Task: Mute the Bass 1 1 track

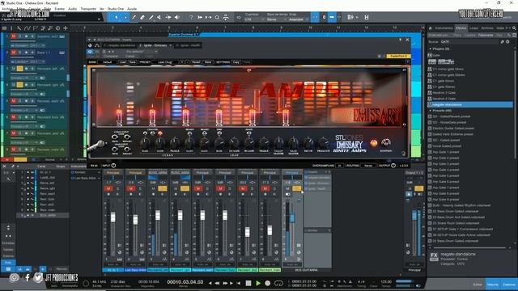Action: pos(14,53)
